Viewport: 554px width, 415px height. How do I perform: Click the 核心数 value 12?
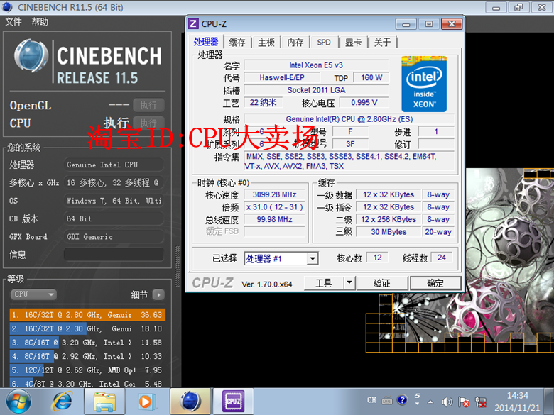click(x=377, y=258)
